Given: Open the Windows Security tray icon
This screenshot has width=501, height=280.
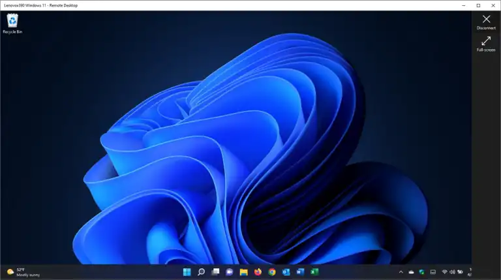Looking at the screenshot, I should coord(422,272).
